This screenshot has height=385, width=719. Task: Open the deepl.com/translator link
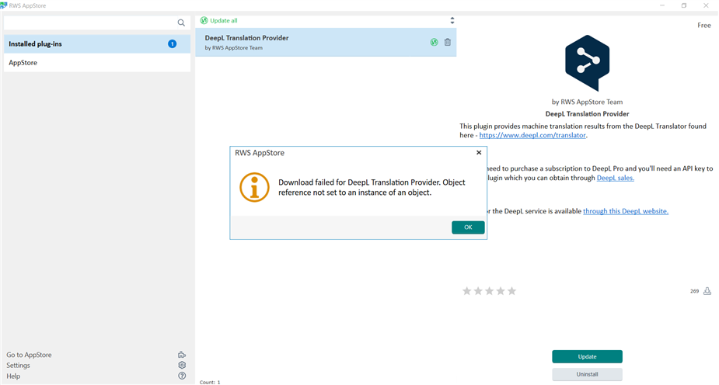[x=532, y=136]
